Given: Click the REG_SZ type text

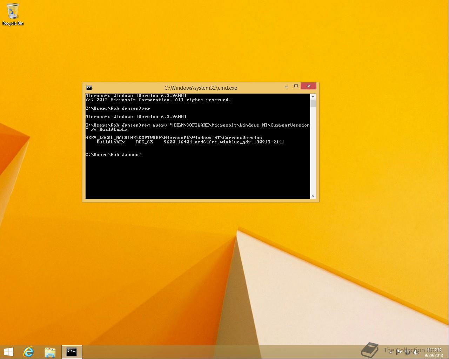Looking at the screenshot, I should click(x=145, y=142).
